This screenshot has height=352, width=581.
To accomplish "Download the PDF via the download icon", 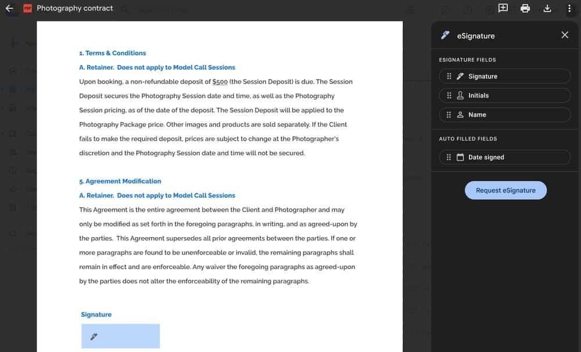I will pos(546,8).
